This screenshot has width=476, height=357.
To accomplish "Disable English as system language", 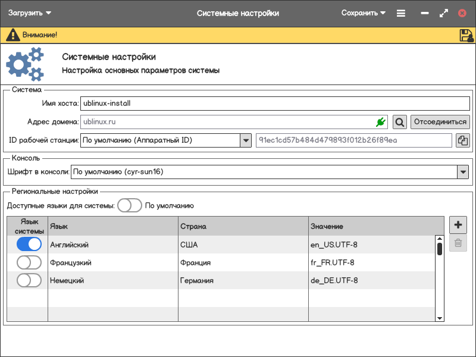I will (29, 245).
